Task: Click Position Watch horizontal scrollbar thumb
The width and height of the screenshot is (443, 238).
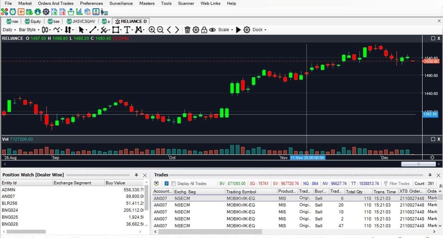Action: [x=26, y=231]
